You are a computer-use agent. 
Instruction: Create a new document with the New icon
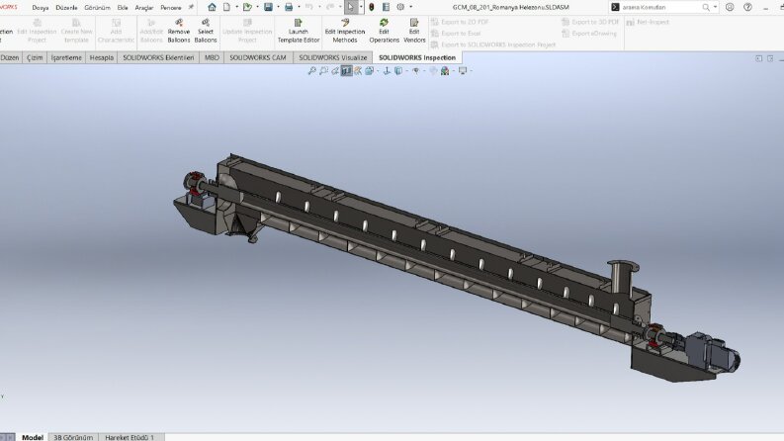point(227,7)
